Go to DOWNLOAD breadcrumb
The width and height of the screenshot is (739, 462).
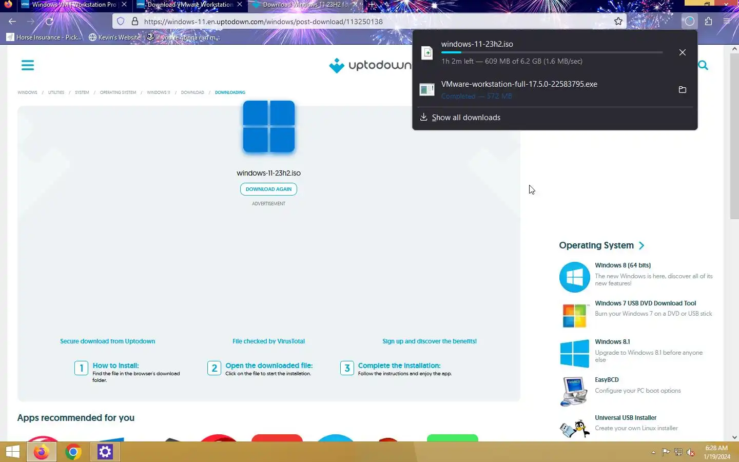[192, 92]
